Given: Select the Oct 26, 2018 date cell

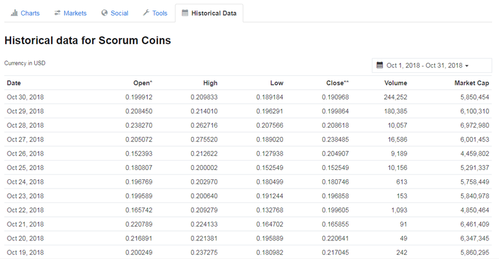Looking at the screenshot, I should click(x=26, y=154).
